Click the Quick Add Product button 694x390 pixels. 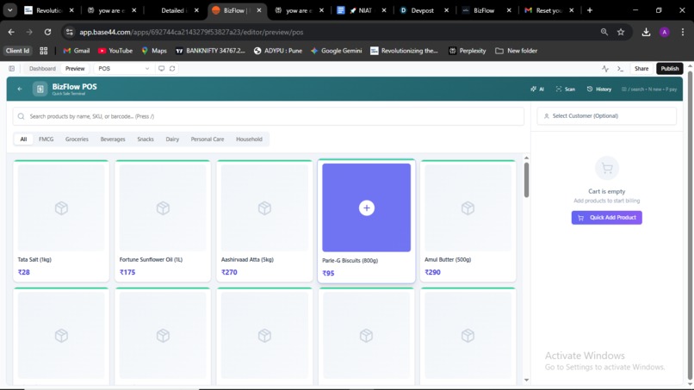[606, 217]
